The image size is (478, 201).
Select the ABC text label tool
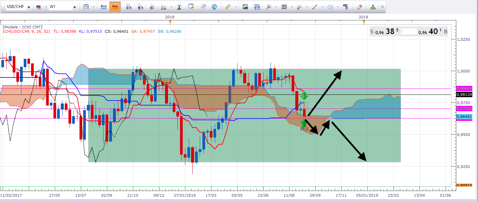(x=345, y=7)
